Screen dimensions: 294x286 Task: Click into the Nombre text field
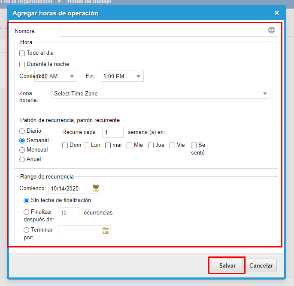(x=163, y=31)
